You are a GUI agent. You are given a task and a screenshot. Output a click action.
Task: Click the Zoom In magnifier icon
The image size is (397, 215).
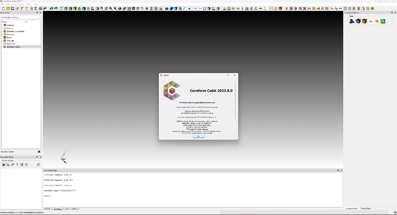click(110, 9)
